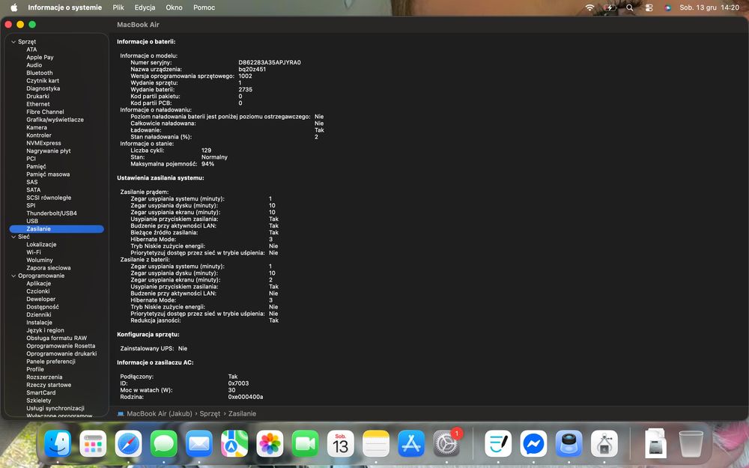Image resolution: width=749 pixels, height=468 pixels.
Task: Open the Plik menu
Action: pyautogui.click(x=118, y=7)
